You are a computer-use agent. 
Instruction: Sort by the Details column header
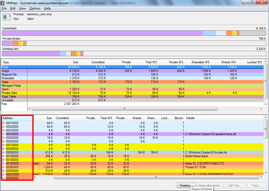click(224, 118)
